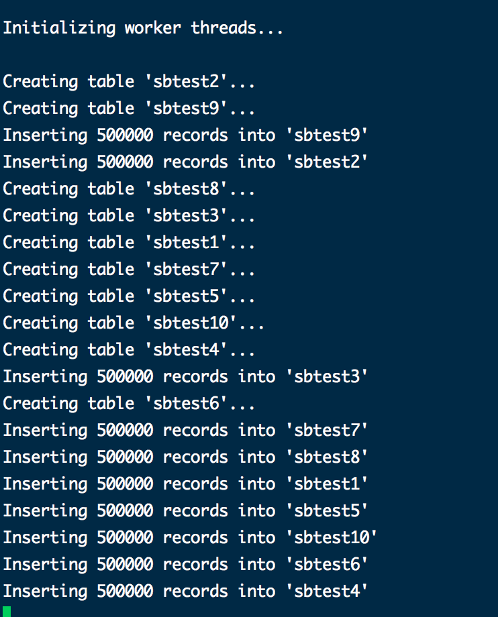This screenshot has height=617, width=498.
Task: Click the "Inserting 500000 records into 'sbtest3'" line
Action: coord(185,377)
